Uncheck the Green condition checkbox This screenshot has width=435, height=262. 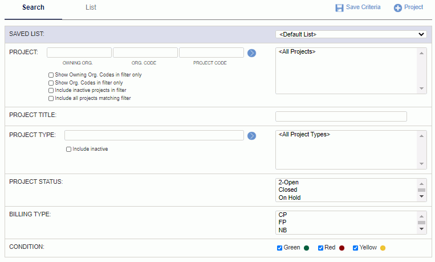coord(279,248)
